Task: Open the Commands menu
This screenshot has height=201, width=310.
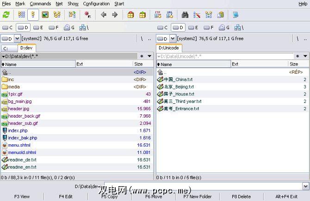Action: tap(40, 4)
